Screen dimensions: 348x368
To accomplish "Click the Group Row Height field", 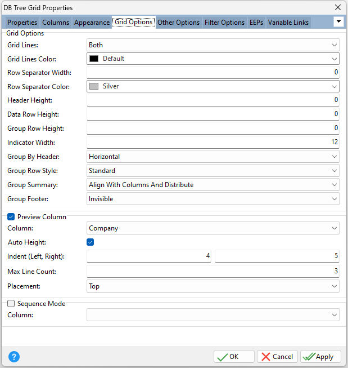I will pyautogui.click(x=213, y=128).
